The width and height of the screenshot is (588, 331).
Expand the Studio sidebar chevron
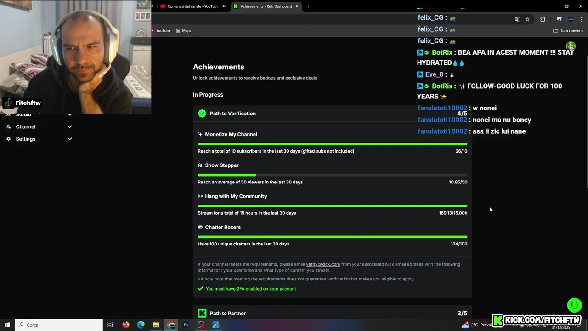pyautogui.click(x=70, y=114)
